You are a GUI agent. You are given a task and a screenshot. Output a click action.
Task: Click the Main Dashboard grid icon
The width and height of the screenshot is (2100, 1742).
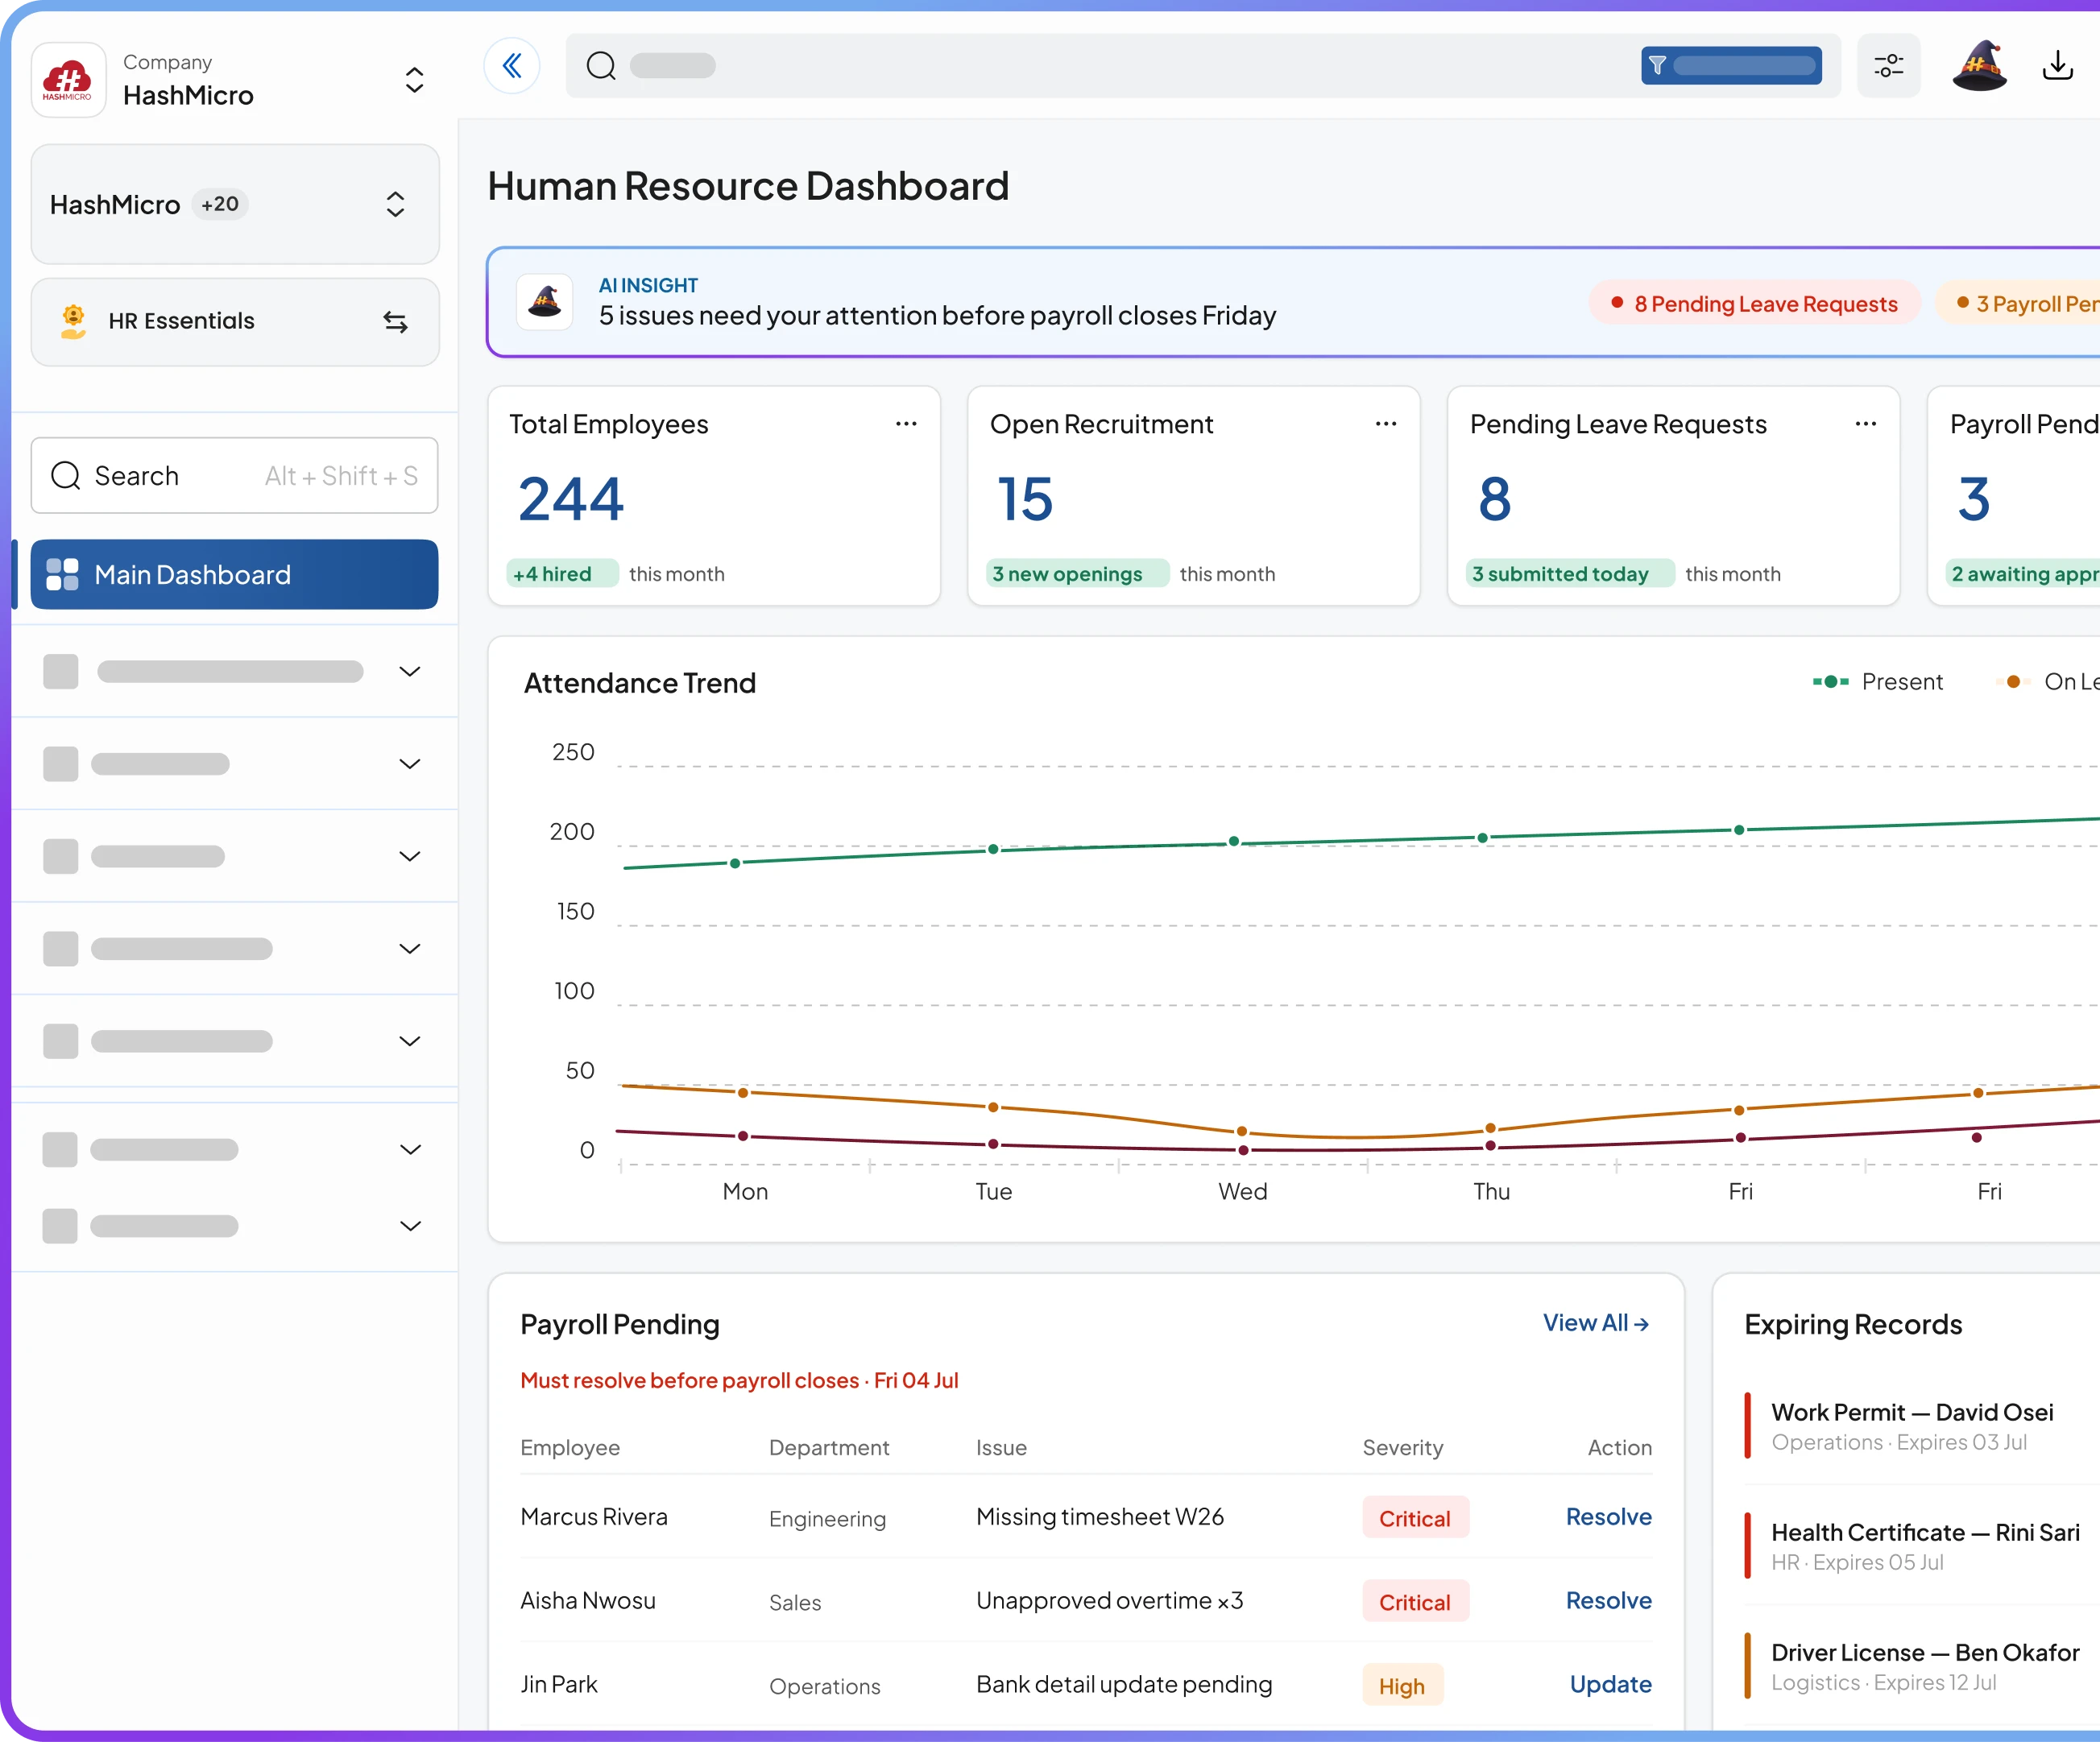62,574
